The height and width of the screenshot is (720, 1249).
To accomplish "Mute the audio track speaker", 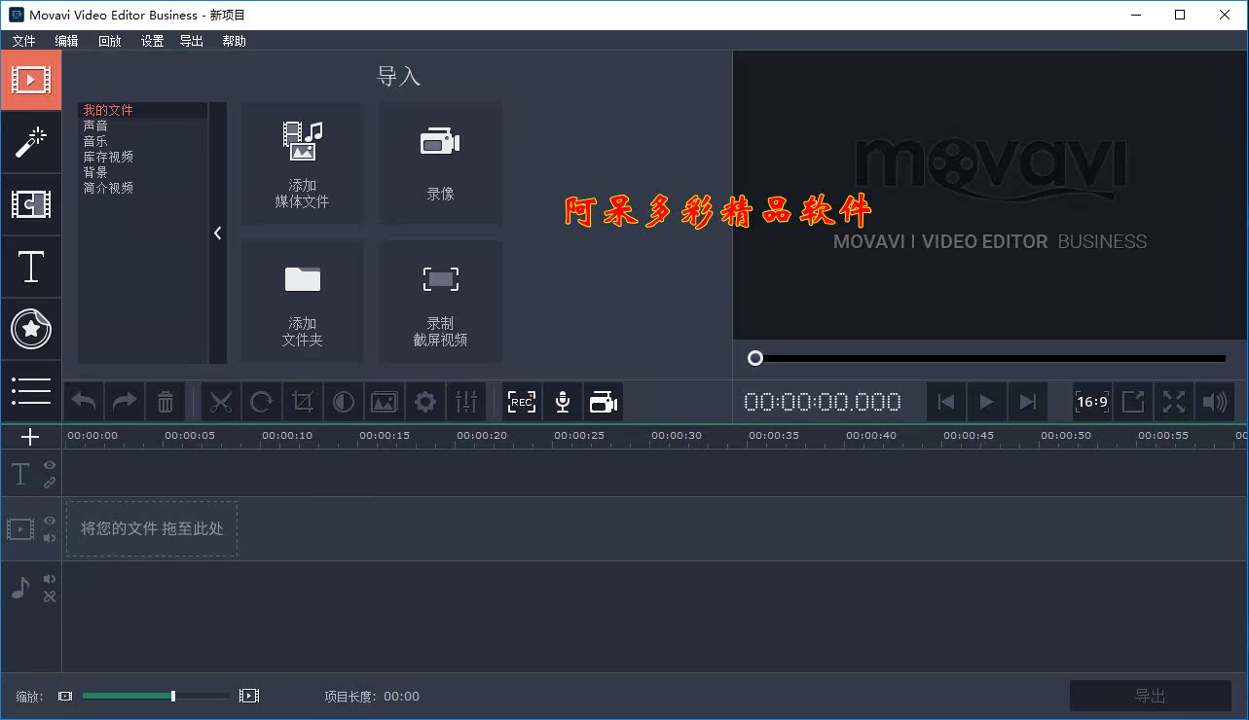I will pos(50,580).
